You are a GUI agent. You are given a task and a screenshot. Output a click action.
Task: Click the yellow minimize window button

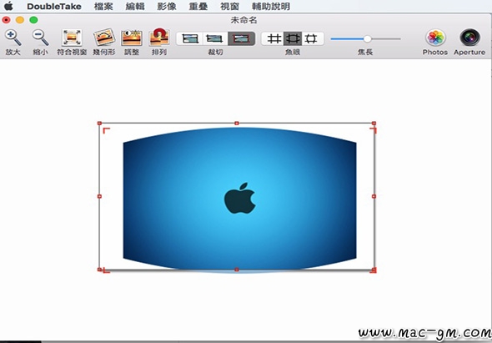(20, 20)
